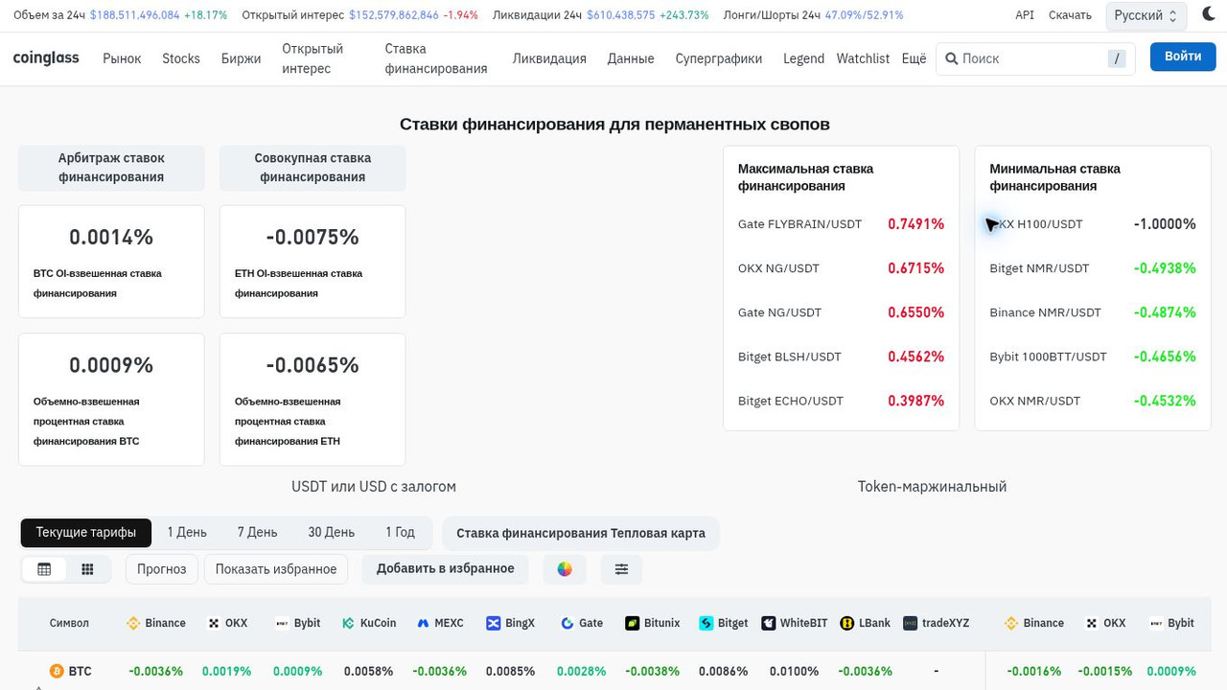Viewport: 1227px width, 690px height.
Task: Switch to 7 День tab
Action: 257,533
